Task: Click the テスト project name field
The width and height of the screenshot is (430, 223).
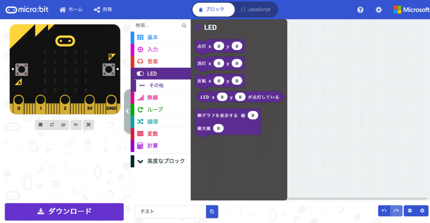Action: (170, 212)
